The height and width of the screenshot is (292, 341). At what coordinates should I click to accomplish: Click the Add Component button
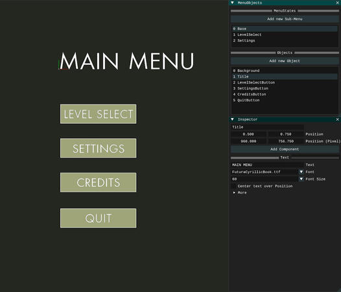tap(285, 149)
